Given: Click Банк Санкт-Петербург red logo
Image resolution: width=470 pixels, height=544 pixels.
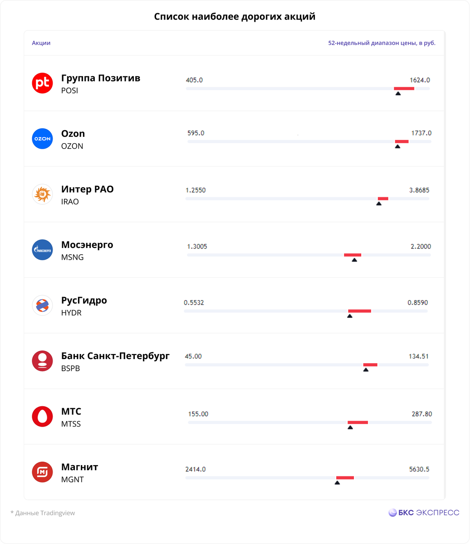Looking at the screenshot, I should tap(43, 361).
